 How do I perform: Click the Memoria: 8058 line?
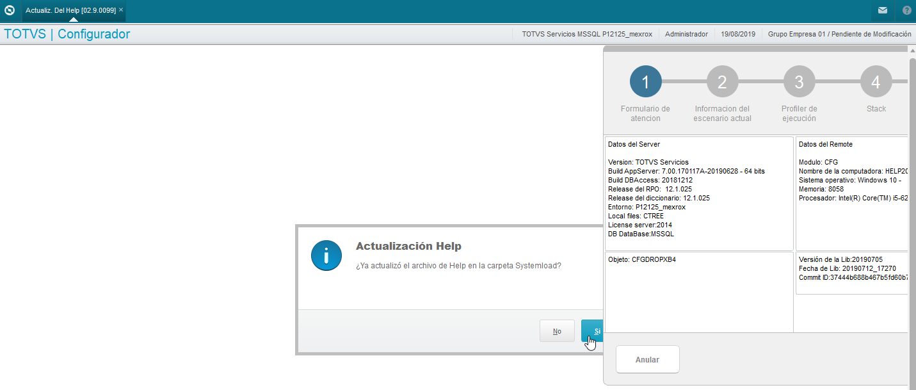point(821,189)
